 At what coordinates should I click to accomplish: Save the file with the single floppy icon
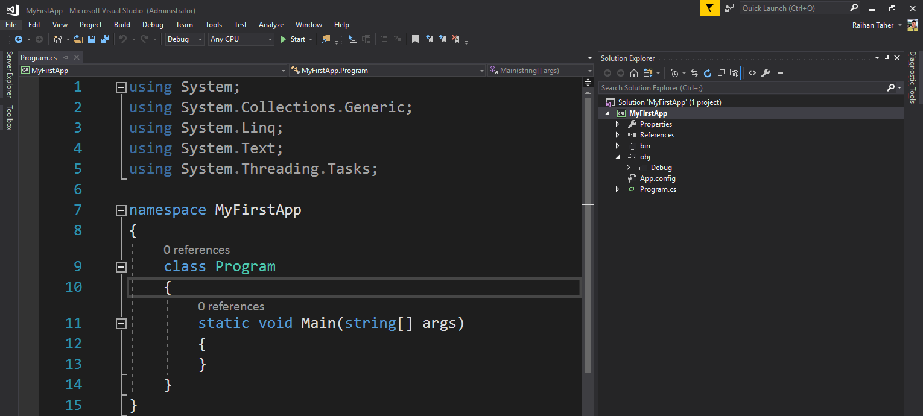[92, 39]
